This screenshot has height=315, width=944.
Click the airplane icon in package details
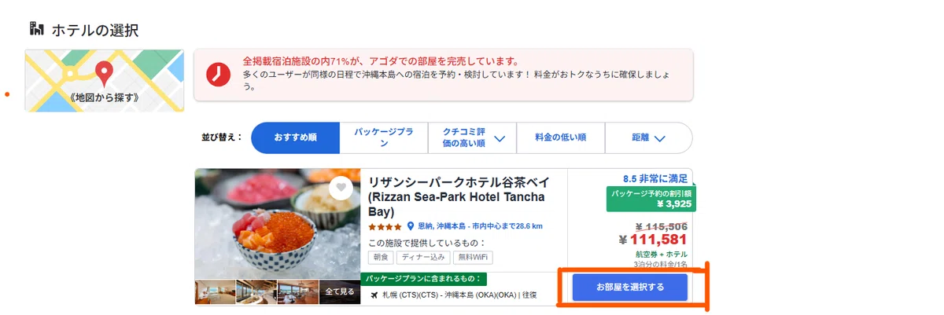374,295
